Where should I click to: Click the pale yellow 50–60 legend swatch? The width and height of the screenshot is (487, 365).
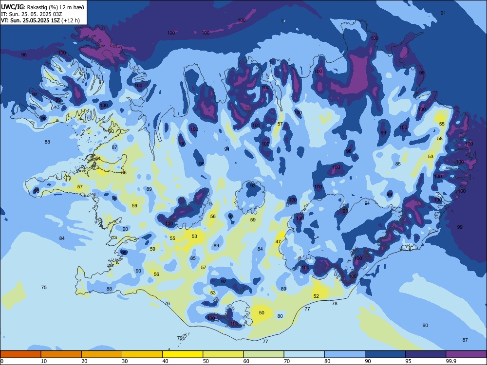pyautogui.click(x=223, y=354)
